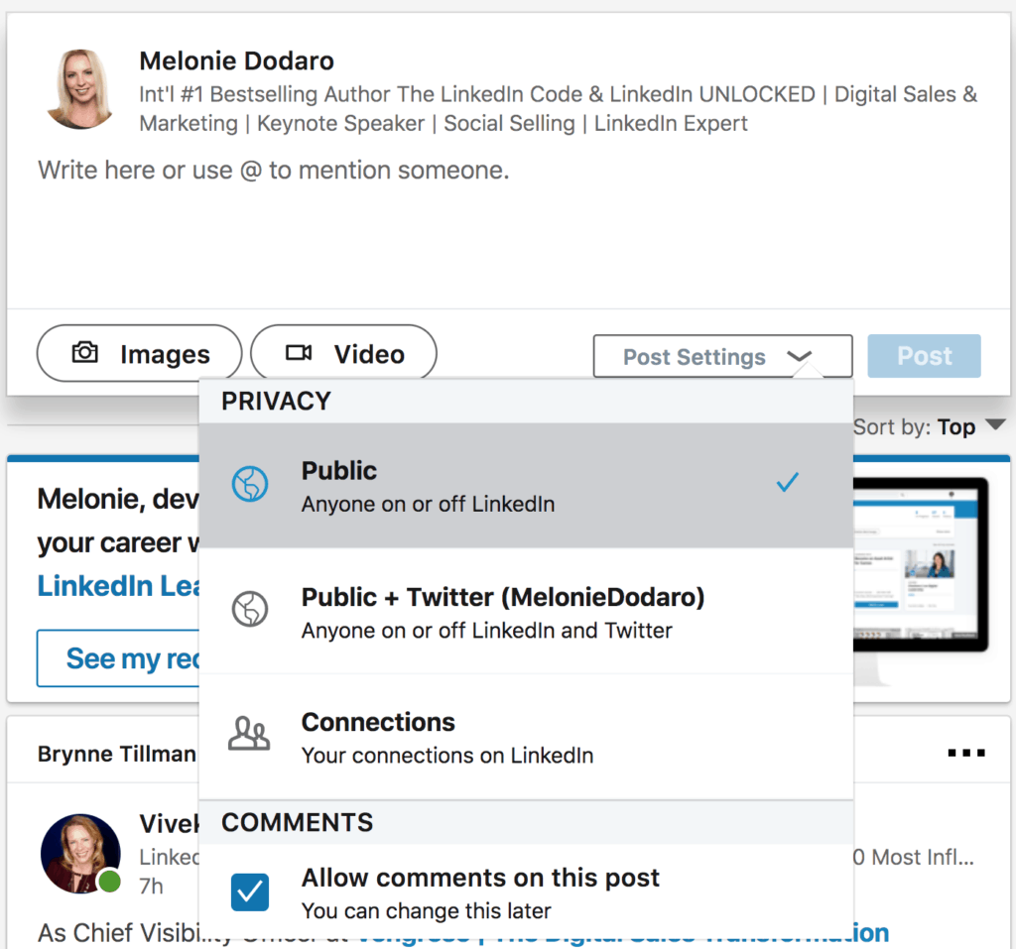
Task: Open the Post Settings dropdown
Action: [722, 356]
